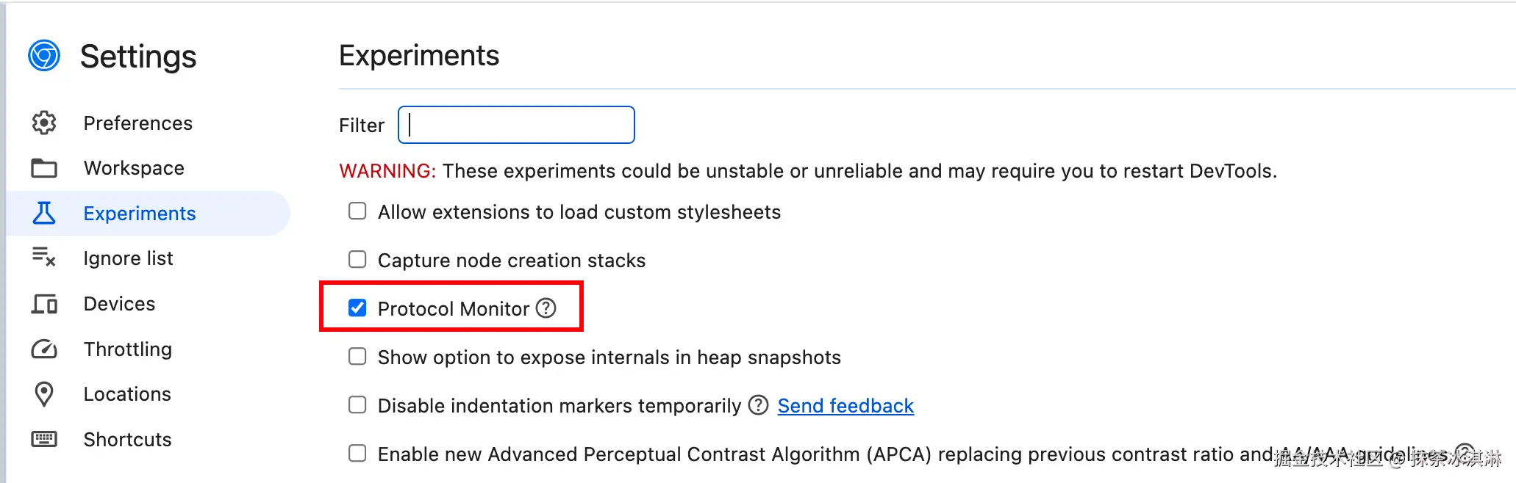This screenshot has height=483, width=1516.
Task: Click the Ignore list icon
Action: tap(44, 258)
